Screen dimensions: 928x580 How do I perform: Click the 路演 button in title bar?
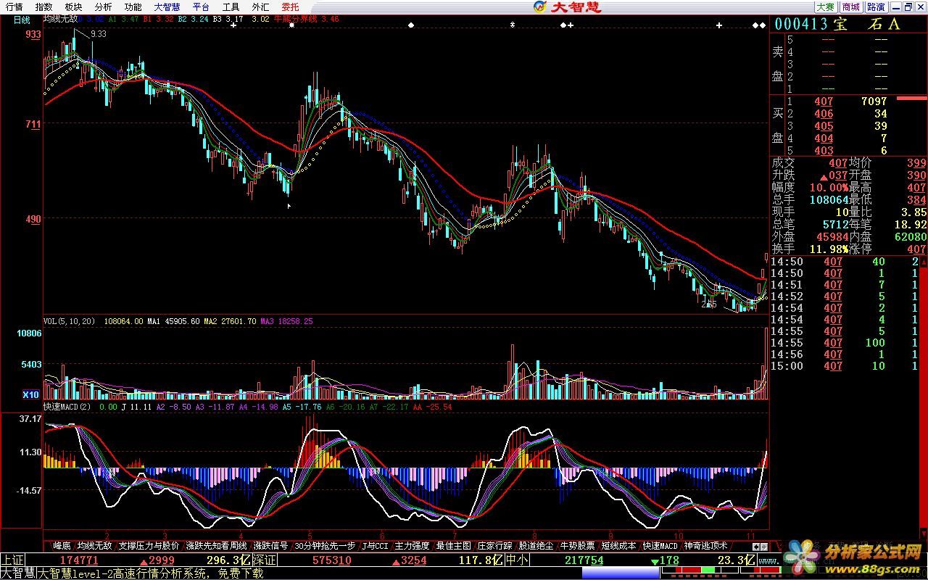[876, 7]
